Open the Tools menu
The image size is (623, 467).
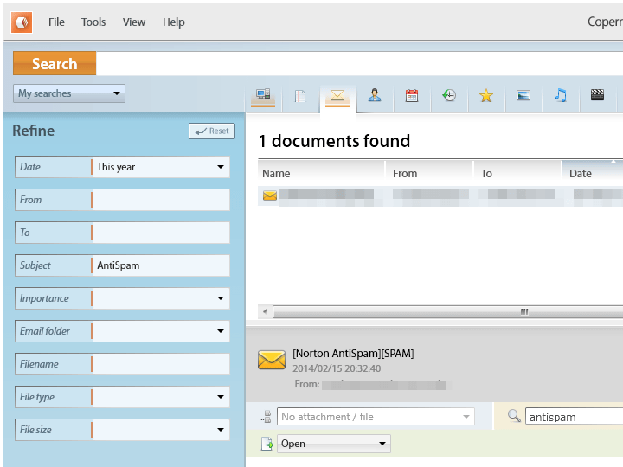point(93,22)
